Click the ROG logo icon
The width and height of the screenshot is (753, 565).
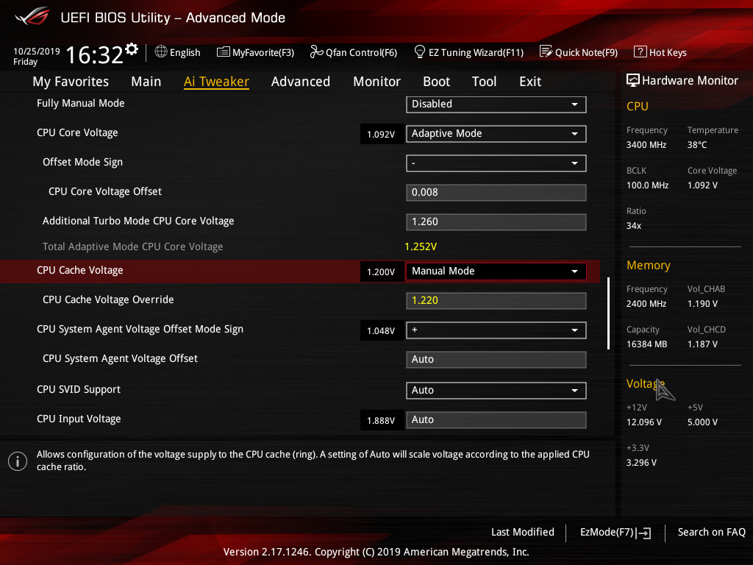[32, 16]
